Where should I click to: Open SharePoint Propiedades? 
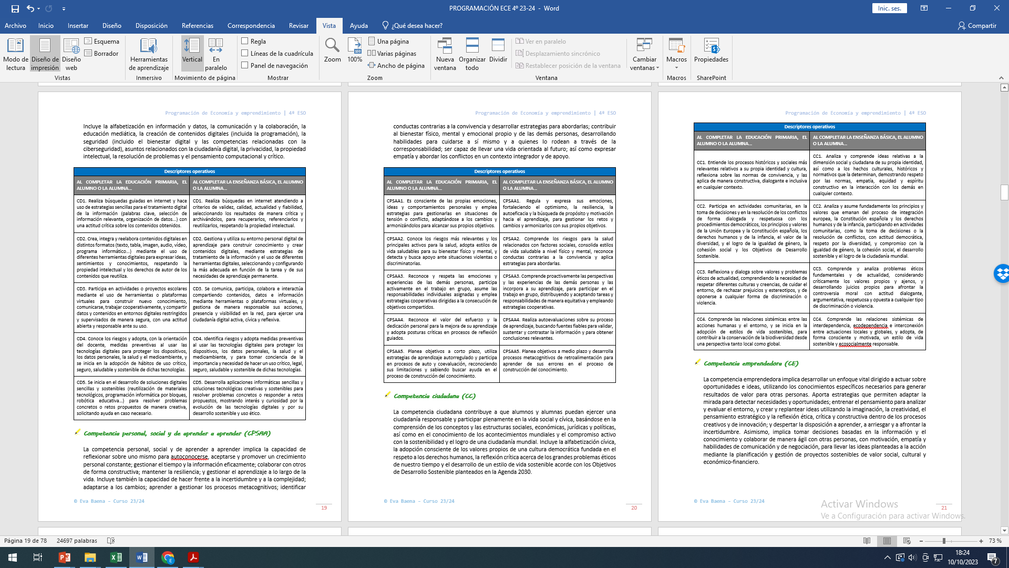[x=711, y=50]
